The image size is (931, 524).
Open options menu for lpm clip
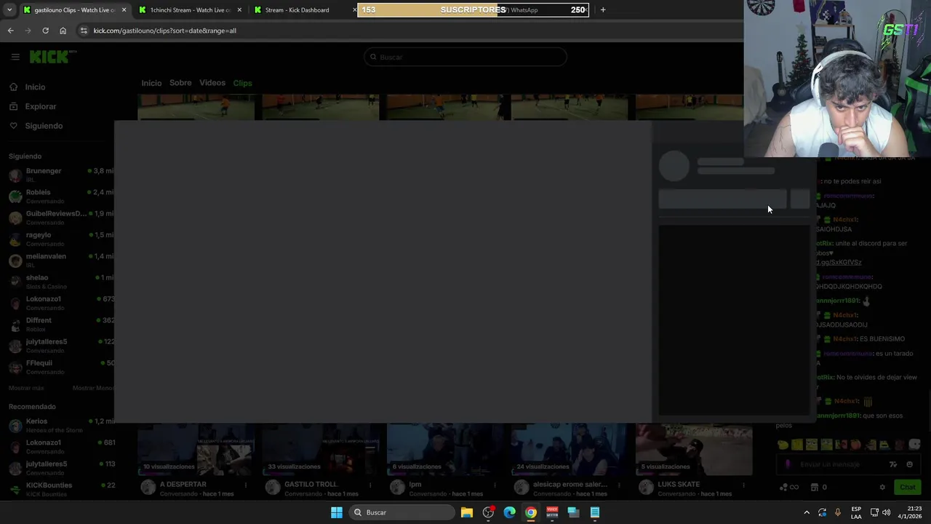(495, 485)
